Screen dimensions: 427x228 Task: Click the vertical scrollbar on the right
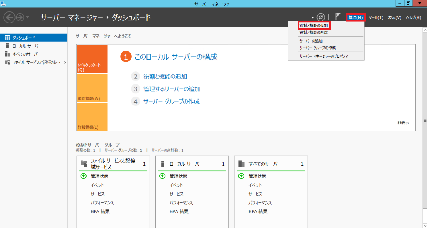pyautogui.click(x=425, y=121)
